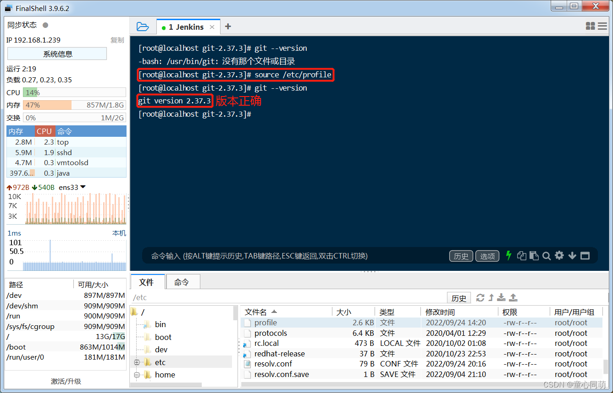Select the protocols file row

pyautogui.click(x=422, y=333)
